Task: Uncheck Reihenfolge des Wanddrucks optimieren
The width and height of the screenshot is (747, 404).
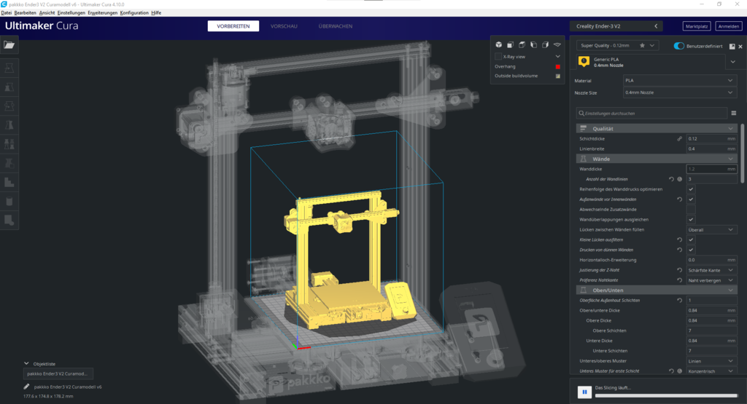Action: click(x=691, y=189)
